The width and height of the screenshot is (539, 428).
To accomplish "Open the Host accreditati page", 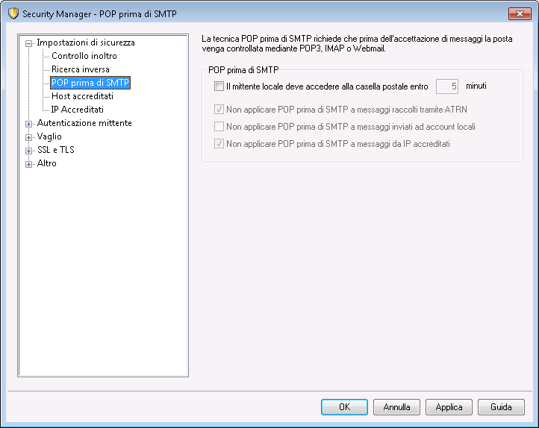I will click(83, 95).
